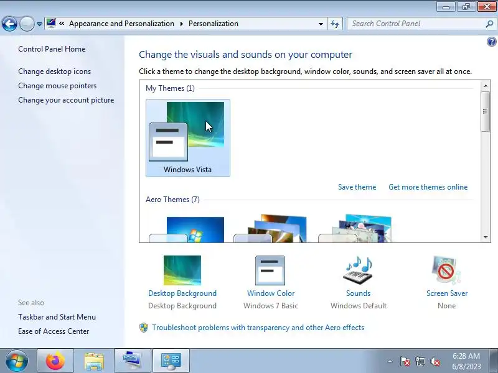
Task: Open the Desktop Background link
Action: [x=182, y=293]
